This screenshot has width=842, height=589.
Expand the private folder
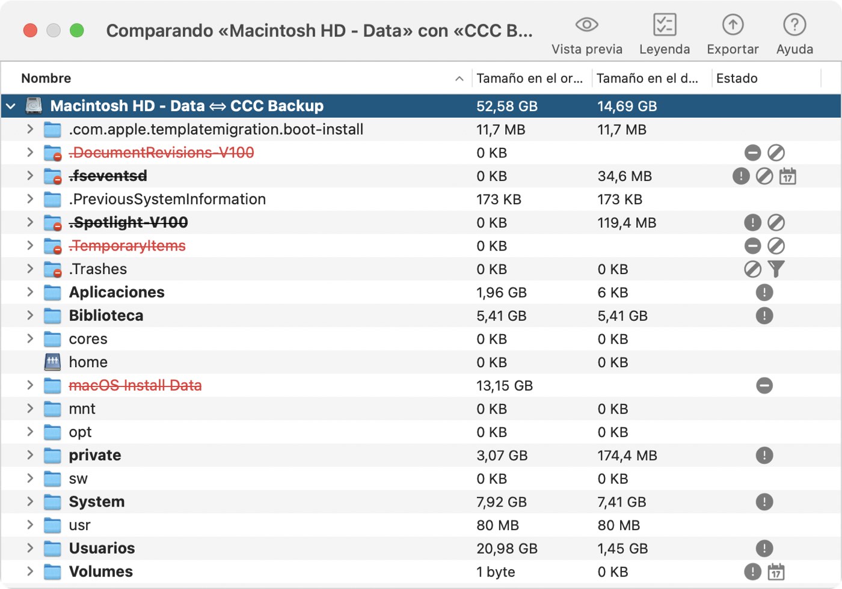(30, 455)
